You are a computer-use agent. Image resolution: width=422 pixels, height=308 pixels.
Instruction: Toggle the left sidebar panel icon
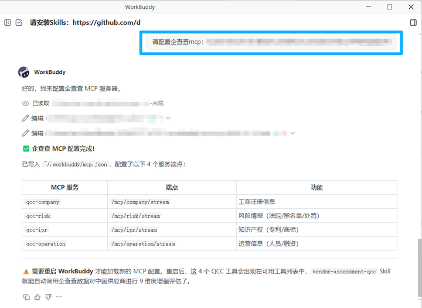click(8, 23)
